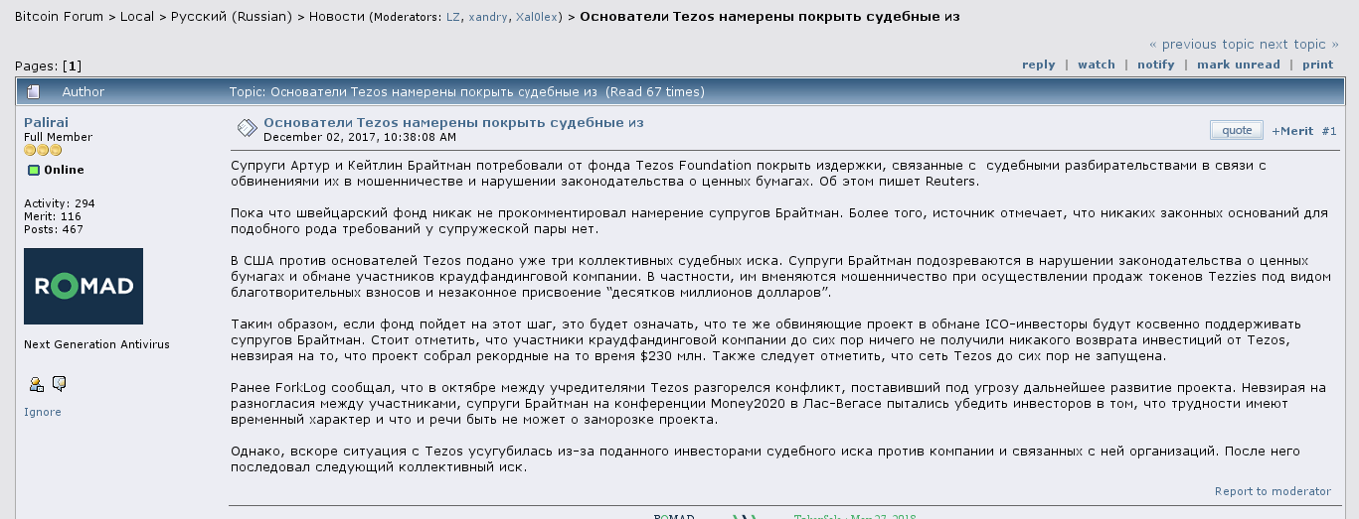The image size is (1359, 519).
Task: Go to « previous topic
Action: tap(1202, 44)
